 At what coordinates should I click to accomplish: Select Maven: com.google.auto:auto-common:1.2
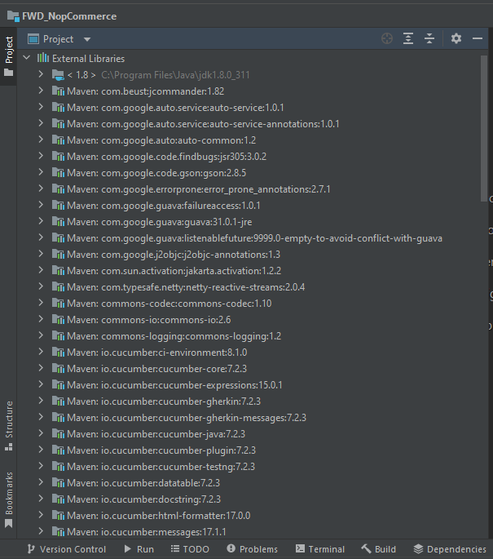click(161, 140)
